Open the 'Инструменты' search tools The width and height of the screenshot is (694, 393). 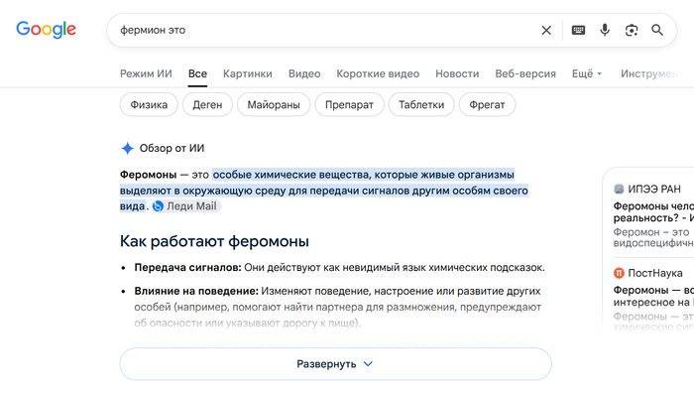[651, 73]
